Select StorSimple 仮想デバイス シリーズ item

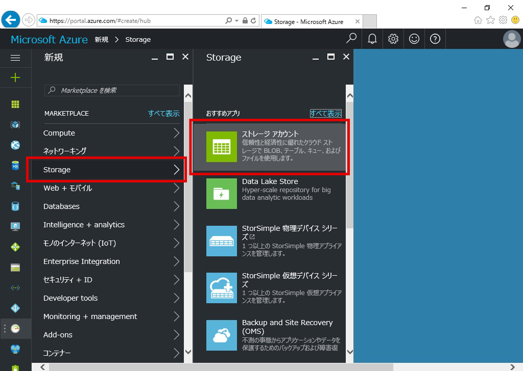270,288
